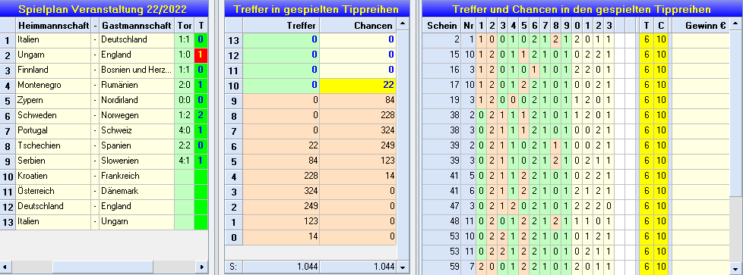Screen dimensions: 743x275
Task: Click the Tor column header
Action: pyautogui.click(x=185, y=25)
